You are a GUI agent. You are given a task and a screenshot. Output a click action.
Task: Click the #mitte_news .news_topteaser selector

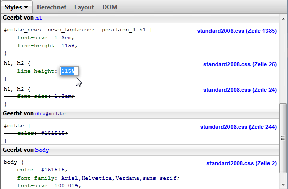point(78,30)
